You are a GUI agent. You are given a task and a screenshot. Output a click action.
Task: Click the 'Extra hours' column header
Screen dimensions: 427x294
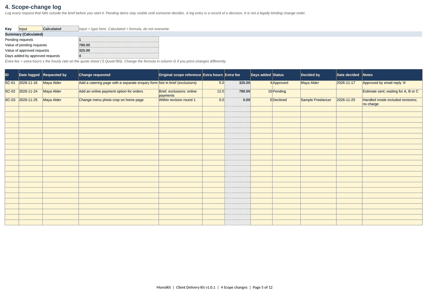(x=213, y=75)
